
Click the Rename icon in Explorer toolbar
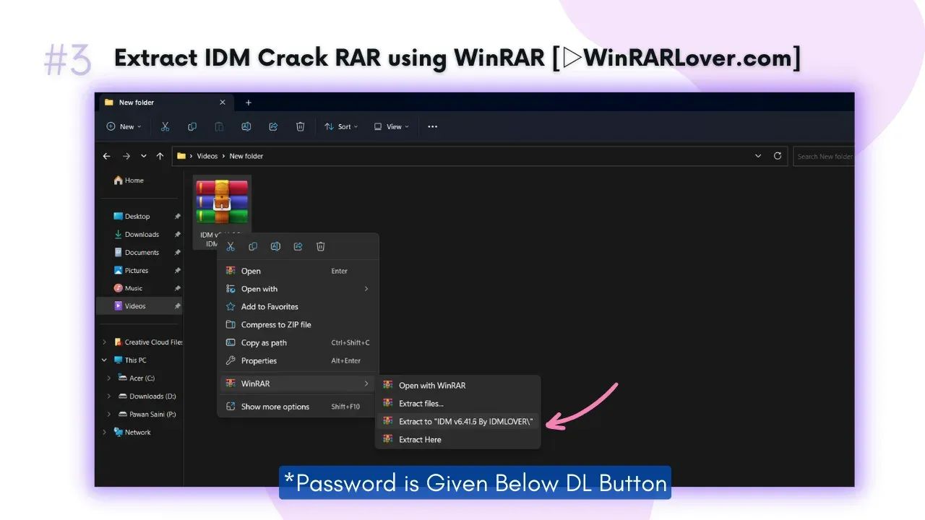coord(246,126)
